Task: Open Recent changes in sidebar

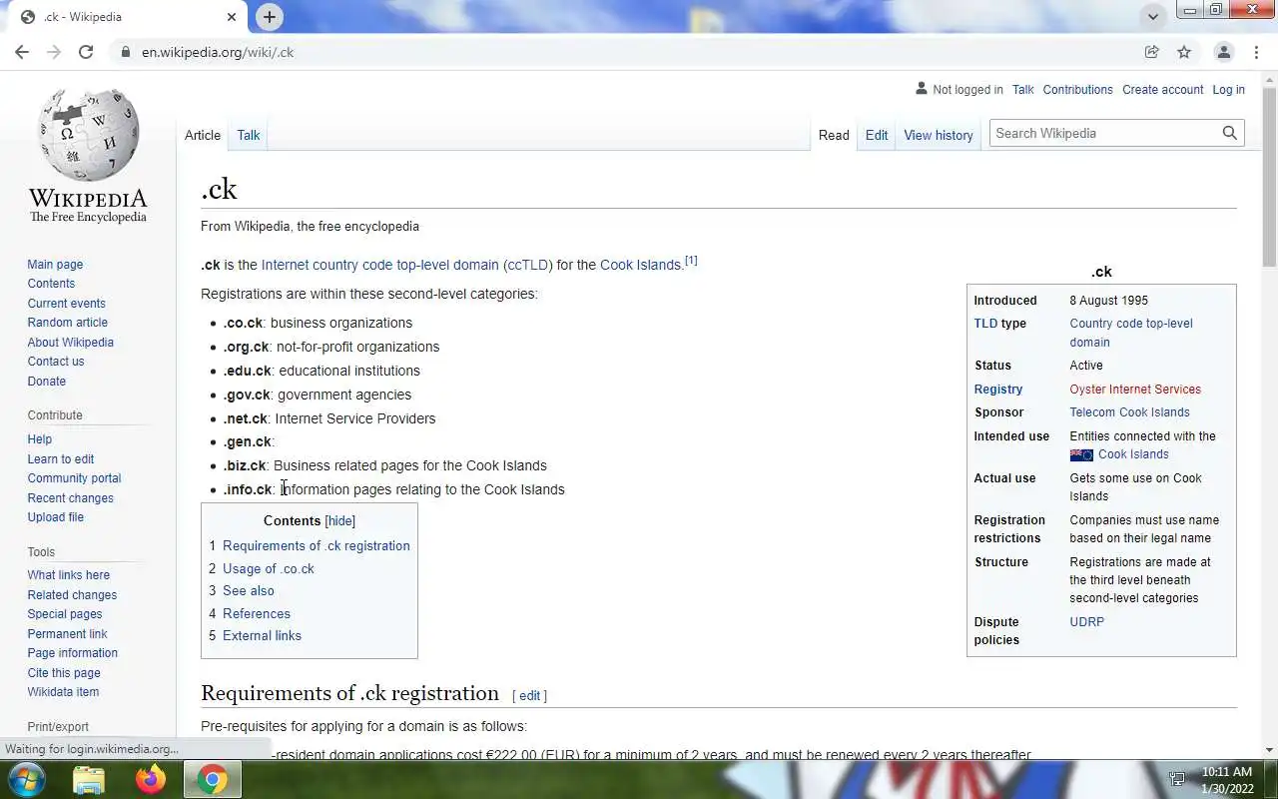Action: point(70,497)
